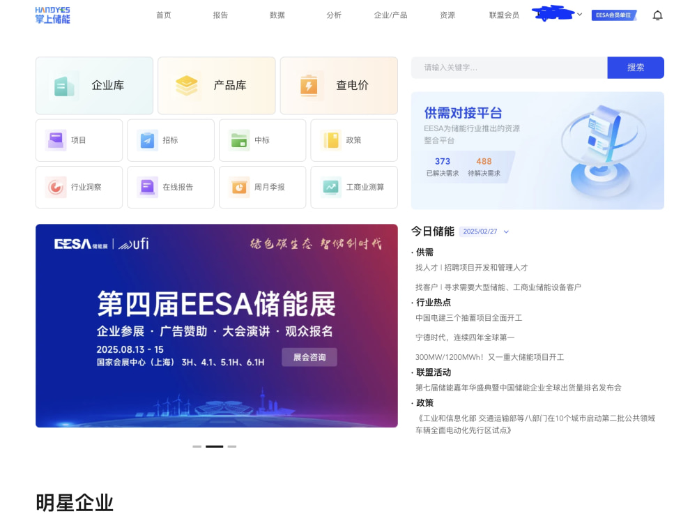
Task: Click the blue 招标 paper-plane icon
Action: 147,140
